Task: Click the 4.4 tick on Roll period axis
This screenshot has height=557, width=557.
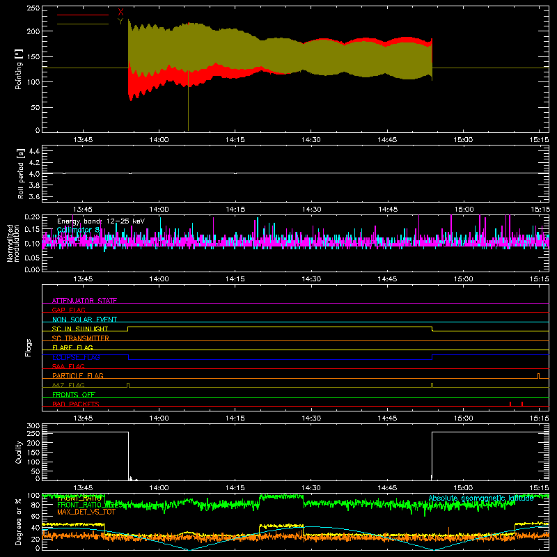Action: pyautogui.click(x=34, y=151)
